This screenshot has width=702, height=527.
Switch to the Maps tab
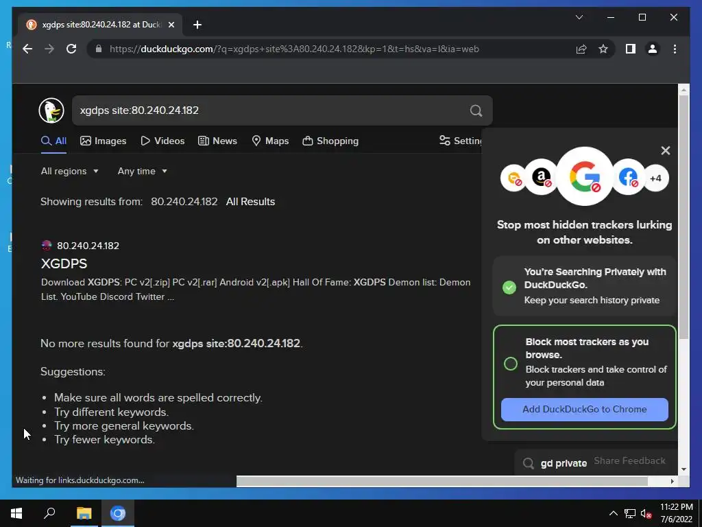270,141
